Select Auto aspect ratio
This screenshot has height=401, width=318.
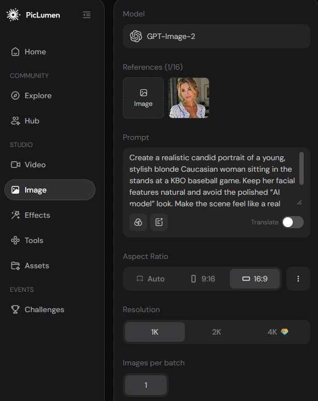[x=151, y=279]
